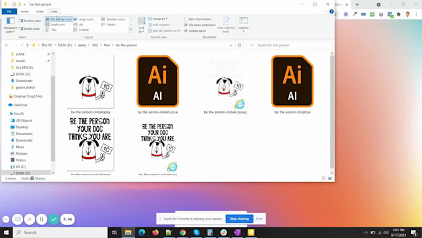422x238 pixels.
Task: Select gopro_bohol in navigation pane
Action: (x=25, y=88)
